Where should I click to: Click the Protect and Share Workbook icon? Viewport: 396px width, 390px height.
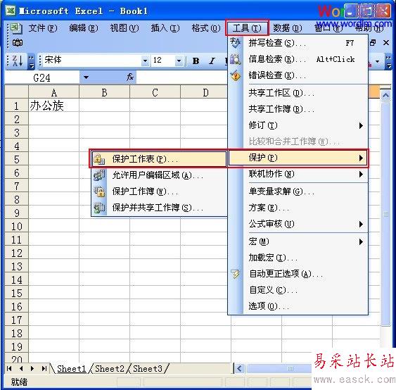coord(99,208)
